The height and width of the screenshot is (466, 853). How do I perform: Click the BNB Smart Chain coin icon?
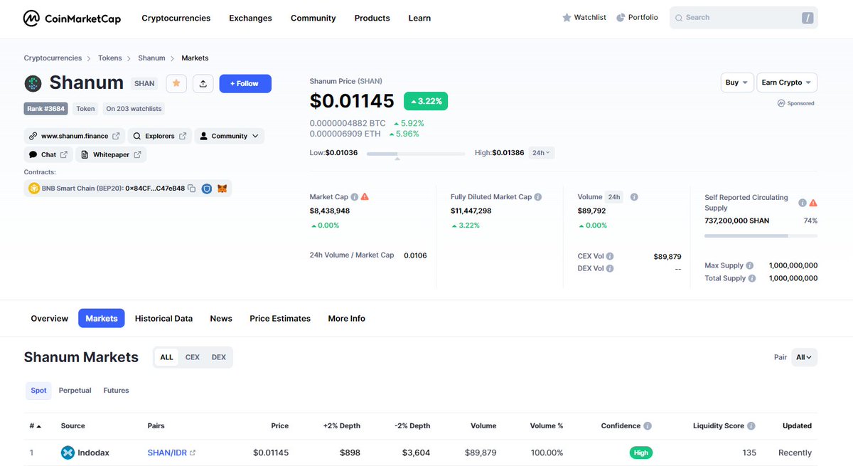pyautogui.click(x=33, y=189)
